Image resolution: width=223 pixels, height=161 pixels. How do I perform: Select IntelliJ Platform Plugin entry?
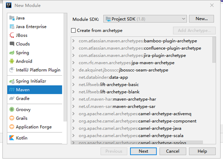click(x=35, y=70)
